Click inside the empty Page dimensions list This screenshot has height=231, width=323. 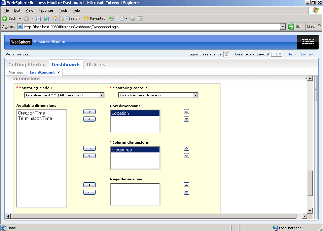pos(135,194)
